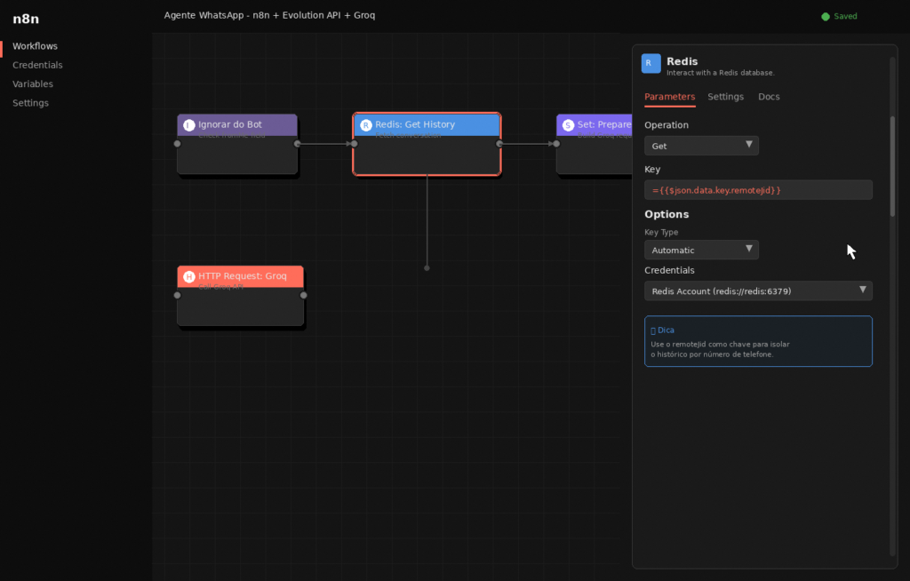This screenshot has height=581, width=910.
Task: Click the Saved status text
Action: (845, 16)
